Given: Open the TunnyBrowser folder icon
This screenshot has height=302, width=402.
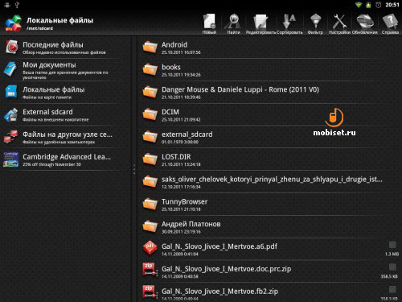Looking at the screenshot, I should coord(150,204).
